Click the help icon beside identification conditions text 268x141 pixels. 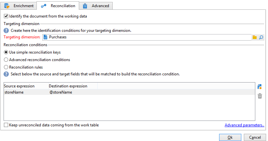(6, 31)
